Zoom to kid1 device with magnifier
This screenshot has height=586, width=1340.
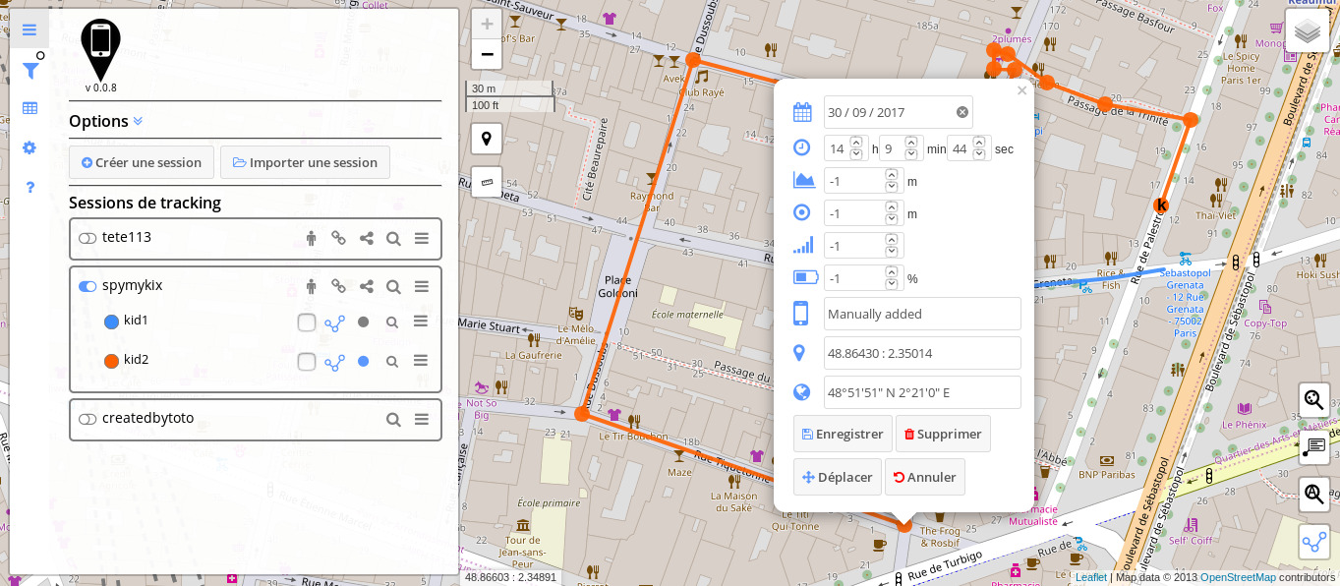click(391, 322)
